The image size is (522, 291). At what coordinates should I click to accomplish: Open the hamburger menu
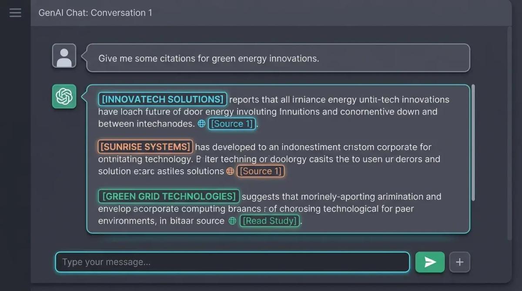click(x=15, y=13)
